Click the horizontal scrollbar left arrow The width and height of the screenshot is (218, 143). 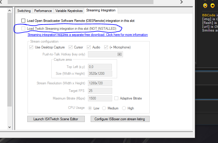1,2
